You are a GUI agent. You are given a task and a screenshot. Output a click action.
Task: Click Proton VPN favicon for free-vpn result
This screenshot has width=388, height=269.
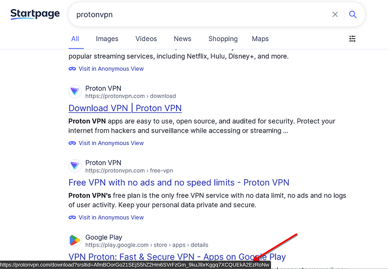coord(75,166)
